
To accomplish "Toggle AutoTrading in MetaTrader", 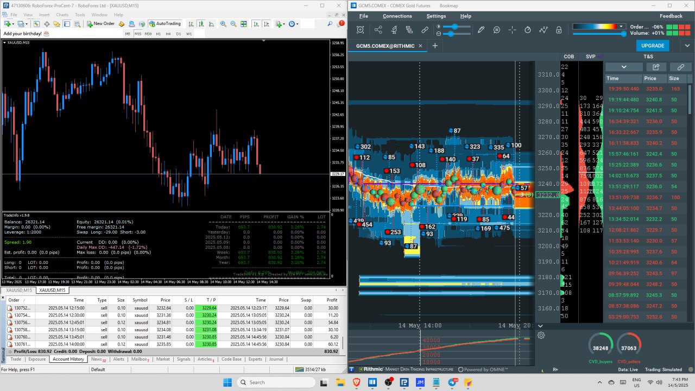I will pyautogui.click(x=165, y=24).
